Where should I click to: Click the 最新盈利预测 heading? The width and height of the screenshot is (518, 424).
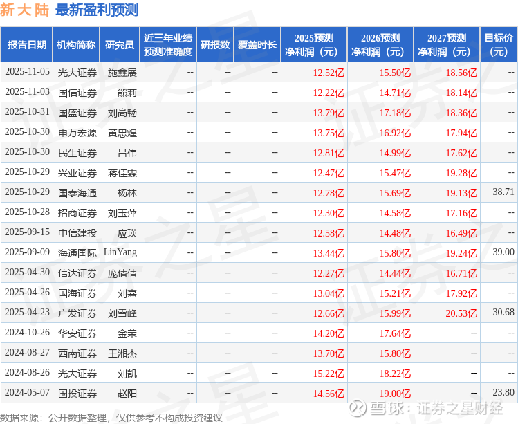(97, 10)
